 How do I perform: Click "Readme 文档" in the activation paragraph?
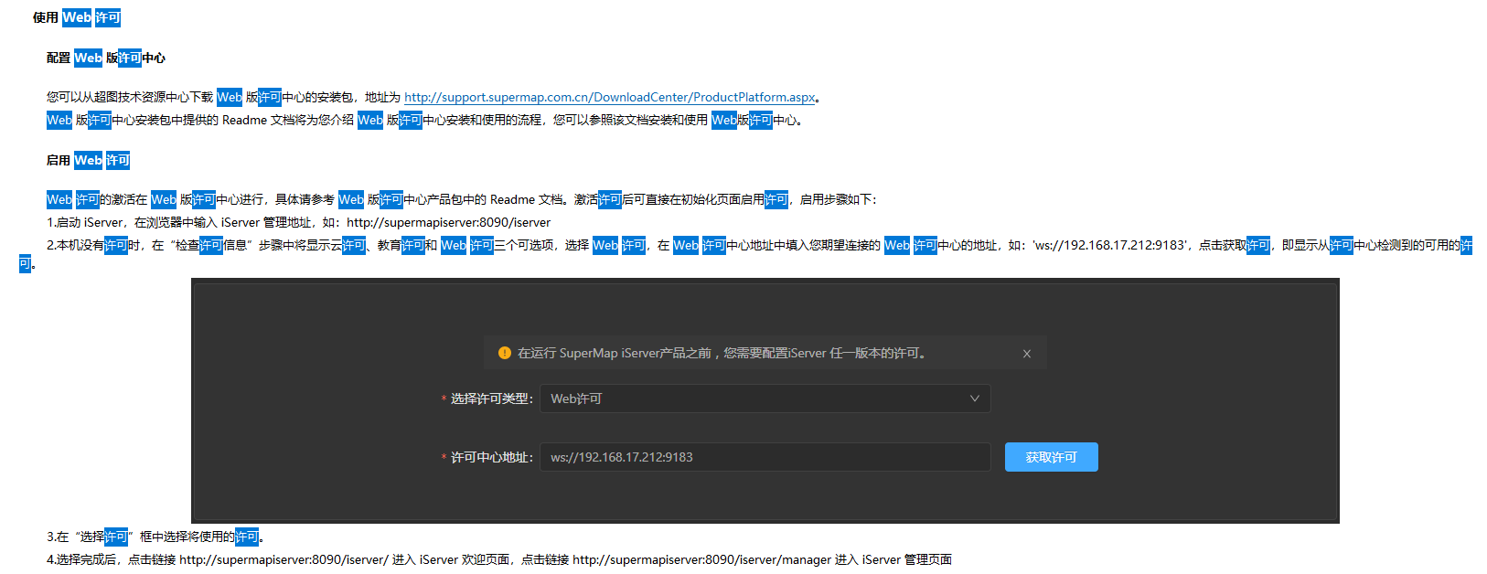[x=527, y=199]
